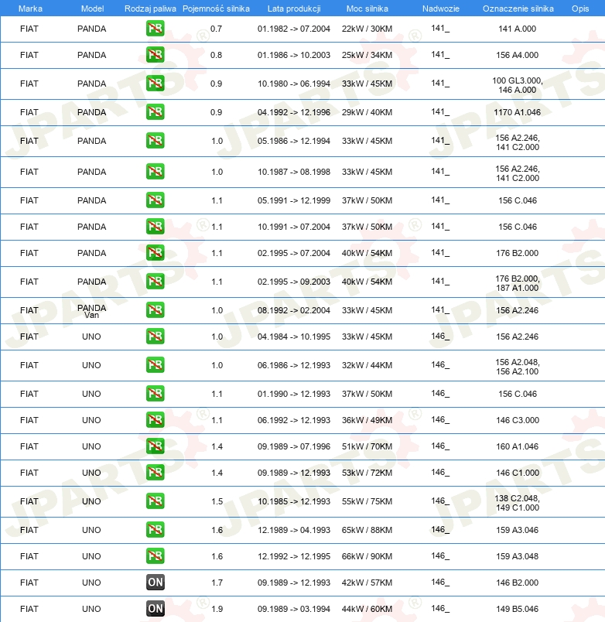Click engine code 146 C3.000
This screenshot has width=605, height=622.
click(518, 420)
